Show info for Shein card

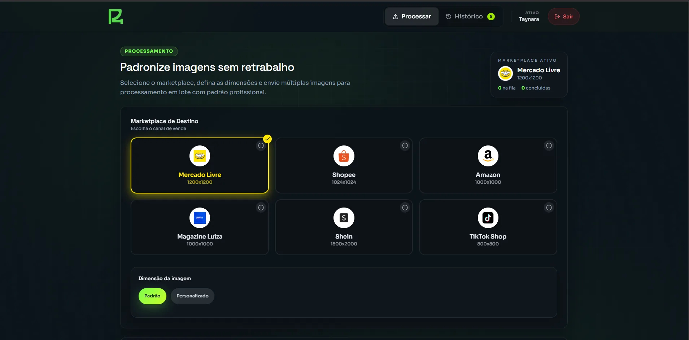[405, 208]
